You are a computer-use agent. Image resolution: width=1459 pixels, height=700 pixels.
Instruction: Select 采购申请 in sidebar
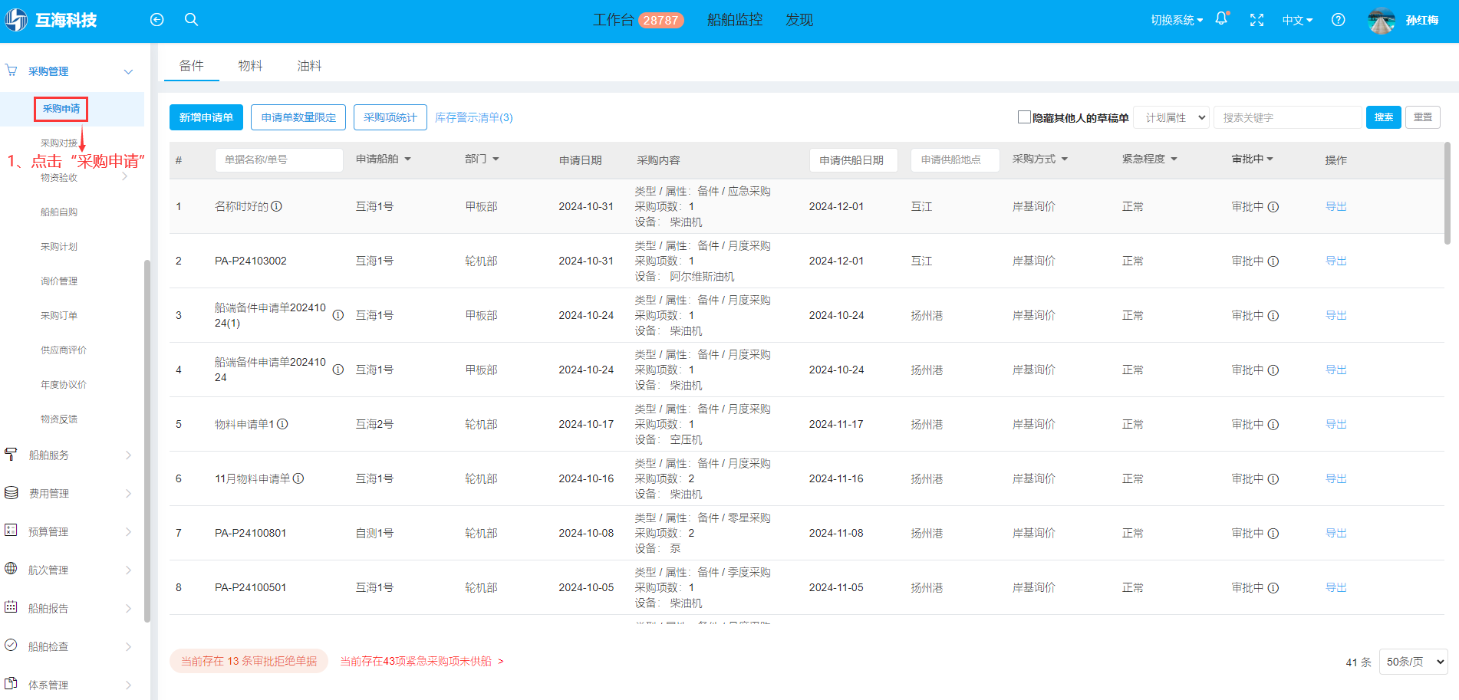coord(61,109)
